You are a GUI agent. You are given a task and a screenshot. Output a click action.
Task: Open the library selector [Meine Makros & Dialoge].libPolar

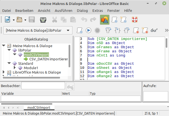38,30
